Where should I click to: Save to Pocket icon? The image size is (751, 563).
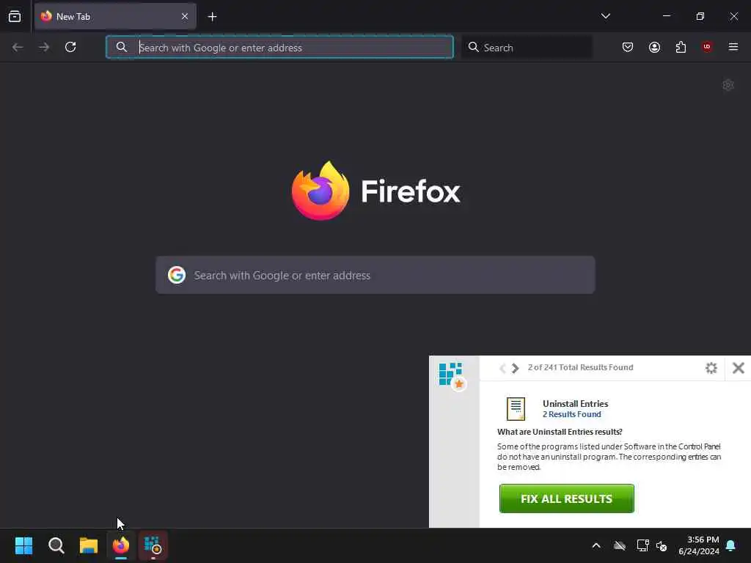click(x=628, y=47)
